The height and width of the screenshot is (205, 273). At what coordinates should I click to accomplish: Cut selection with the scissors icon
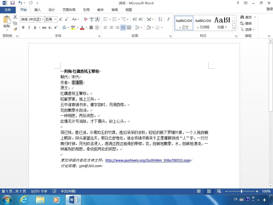(15, 17)
